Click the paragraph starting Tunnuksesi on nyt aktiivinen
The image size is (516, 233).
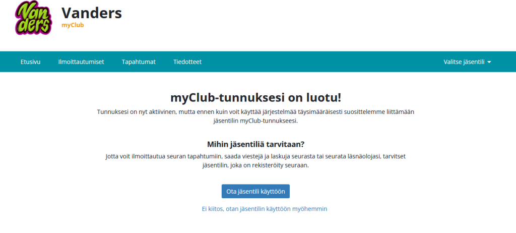[258, 111]
